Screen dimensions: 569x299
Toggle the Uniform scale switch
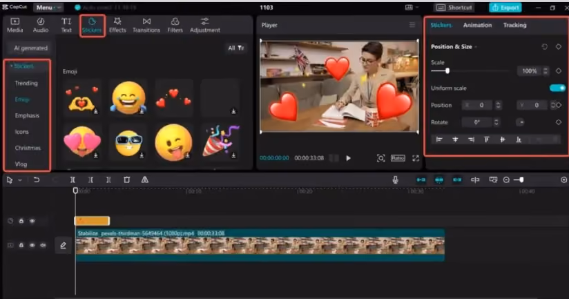557,88
